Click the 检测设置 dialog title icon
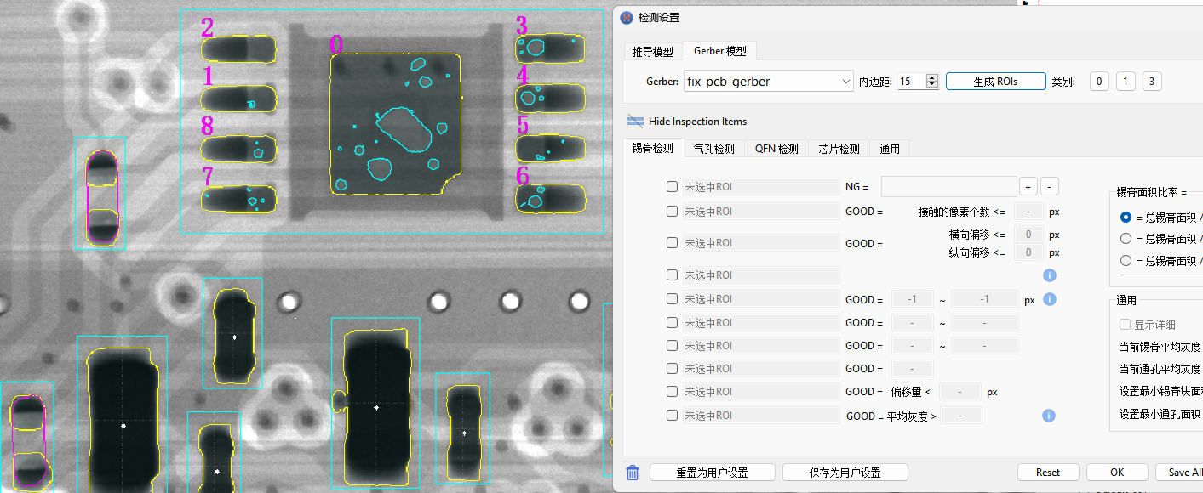 (627, 17)
